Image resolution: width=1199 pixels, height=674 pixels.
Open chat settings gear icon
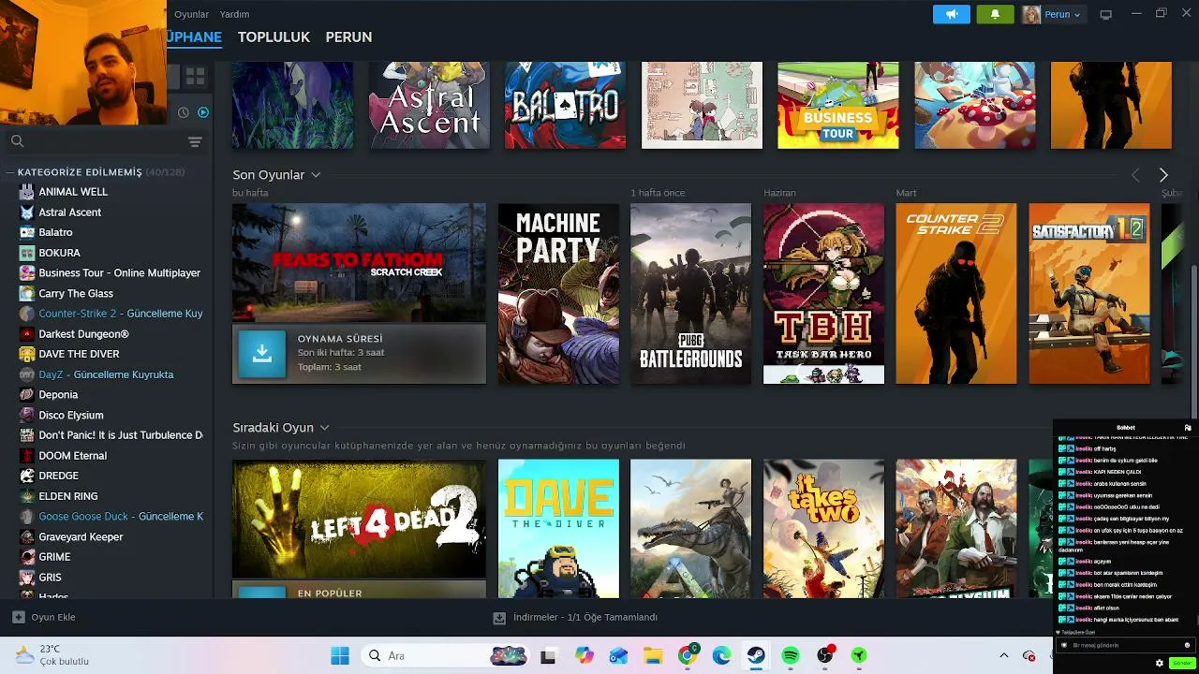click(1159, 663)
